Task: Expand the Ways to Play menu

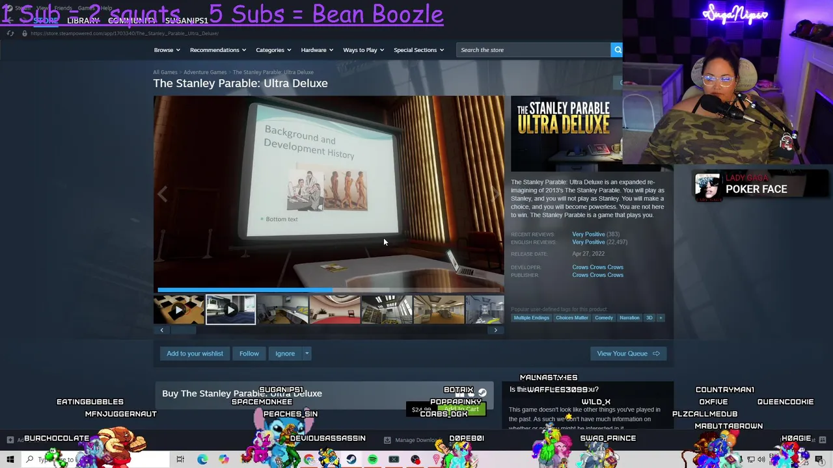Action: tap(364, 50)
